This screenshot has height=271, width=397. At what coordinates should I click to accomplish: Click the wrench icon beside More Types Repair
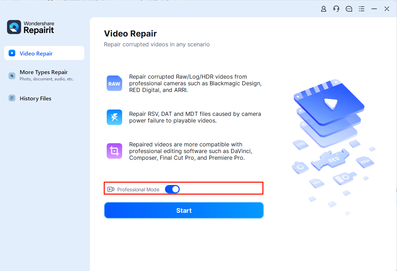pos(12,75)
